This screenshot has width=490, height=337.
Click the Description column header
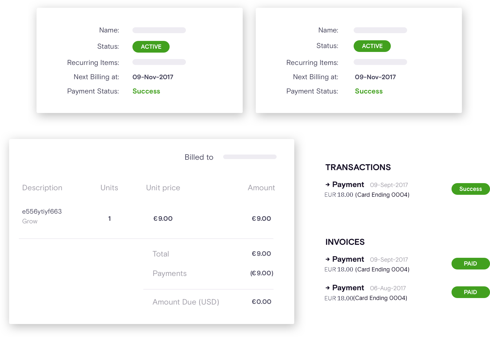click(42, 188)
